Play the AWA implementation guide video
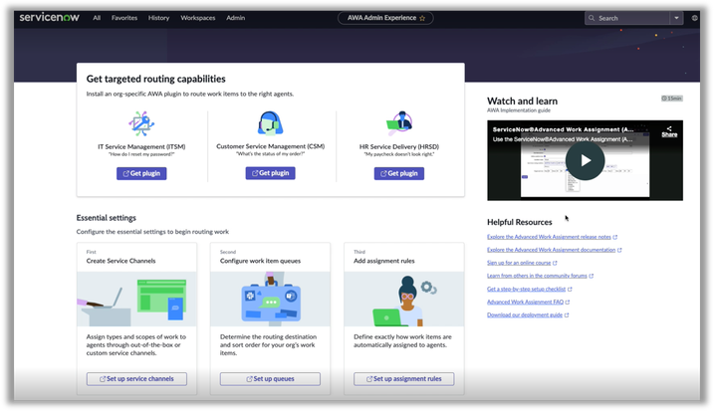714x411 pixels. point(586,160)
